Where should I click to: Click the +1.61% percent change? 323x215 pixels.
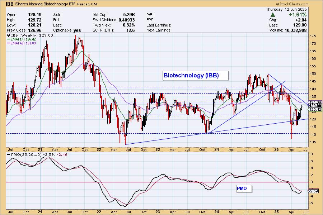pyautogui.click(x=298, y=15)
